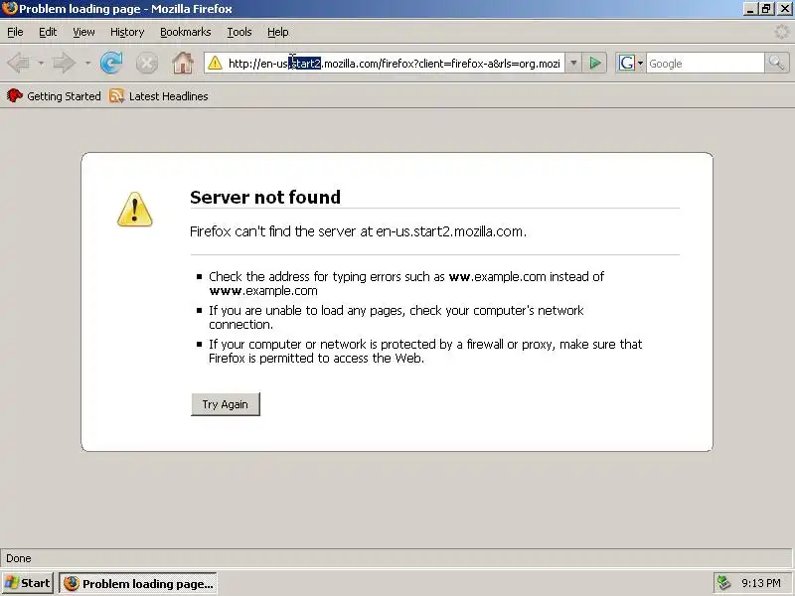This screenshot has height=596, width=795.
Task: Select the Problem loading page taskbar item
Action: tap(138, 583)
